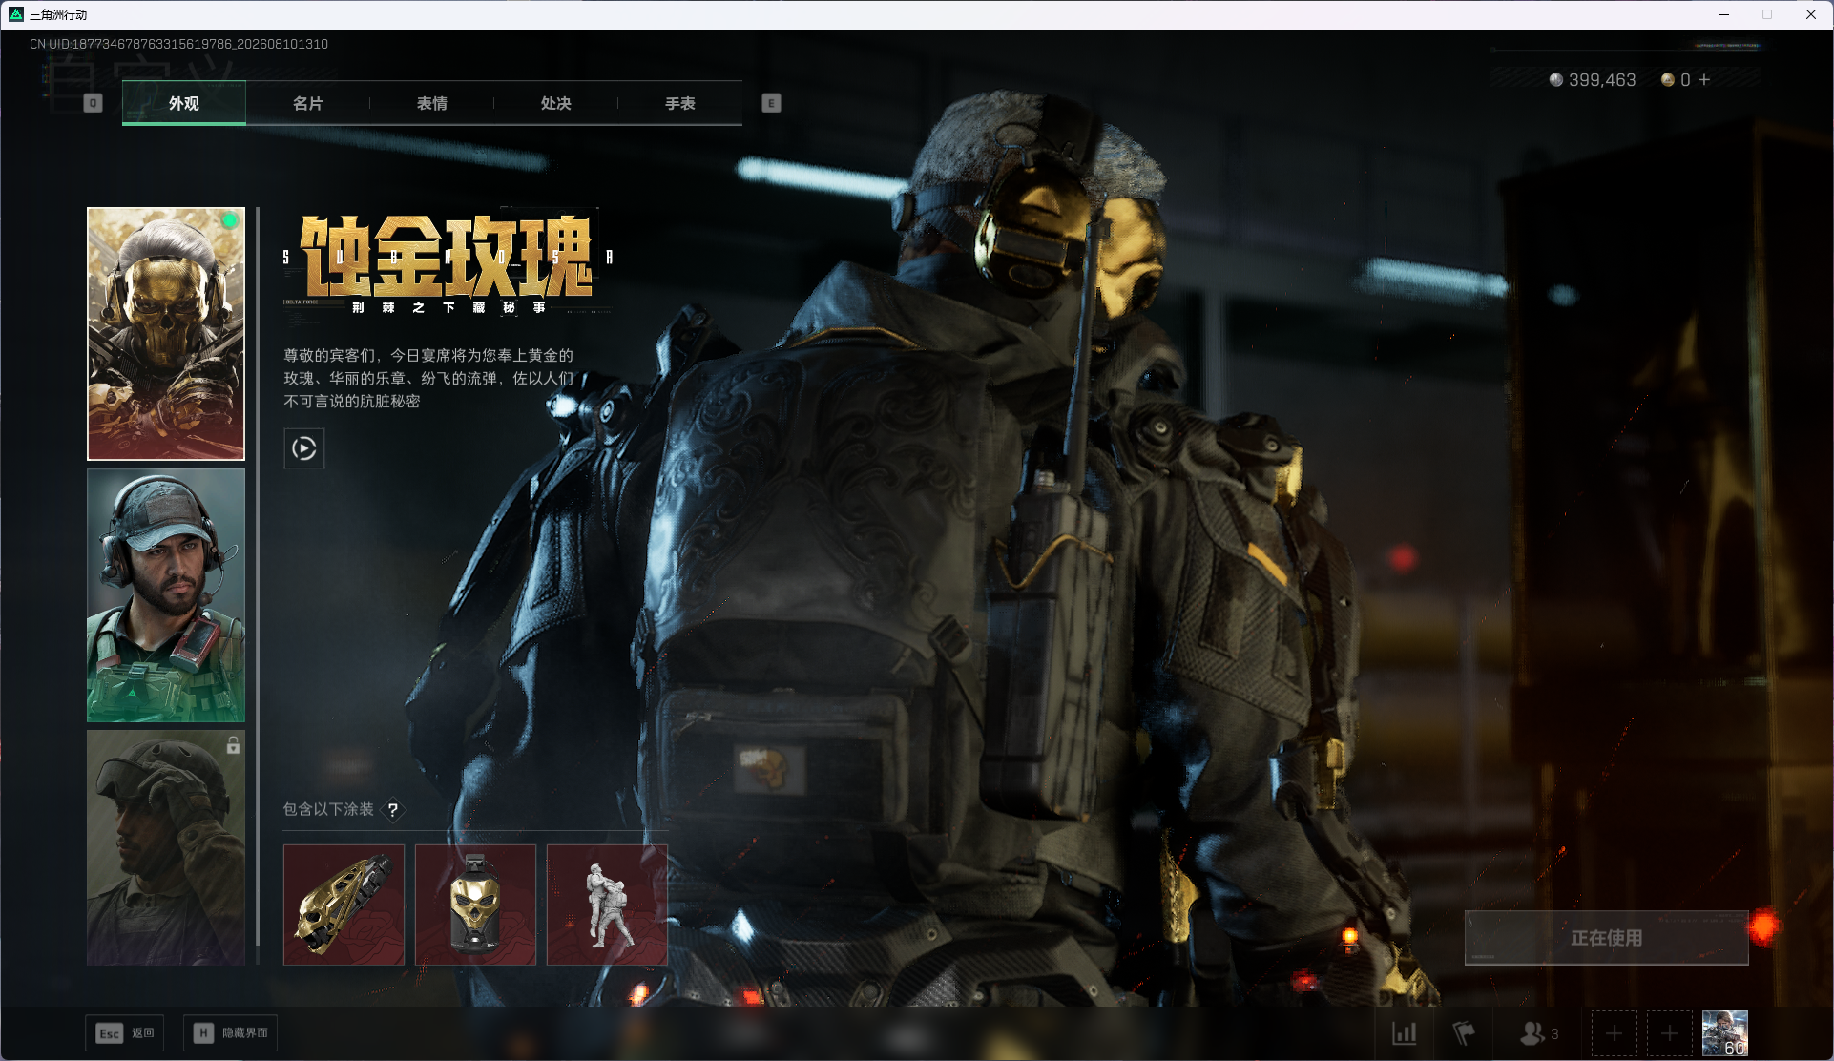Click the second empty squad slot plus
Screen dimensions: 1834x1061
tap(1669, 1033)
